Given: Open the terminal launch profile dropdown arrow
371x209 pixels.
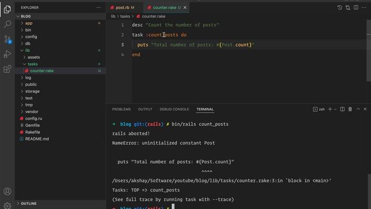Looking at the screenshot, I should tap(335, 109).
